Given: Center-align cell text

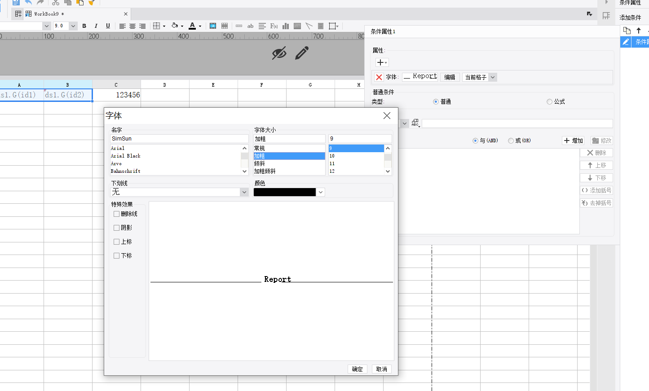Looking at the screenshot, I should pyautogui.click(x=132, y=26).
